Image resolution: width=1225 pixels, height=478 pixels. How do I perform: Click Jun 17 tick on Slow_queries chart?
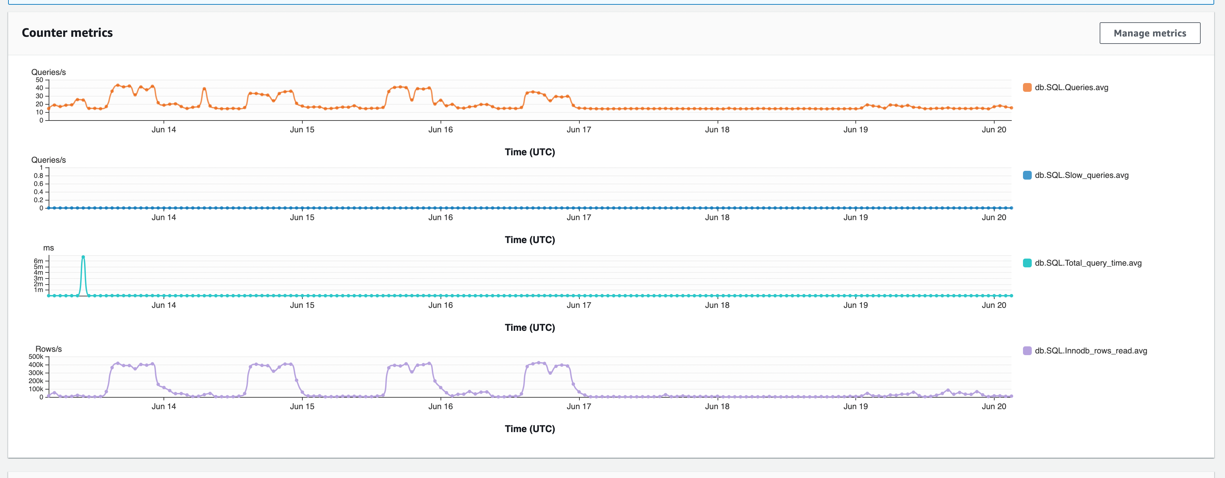579,218
